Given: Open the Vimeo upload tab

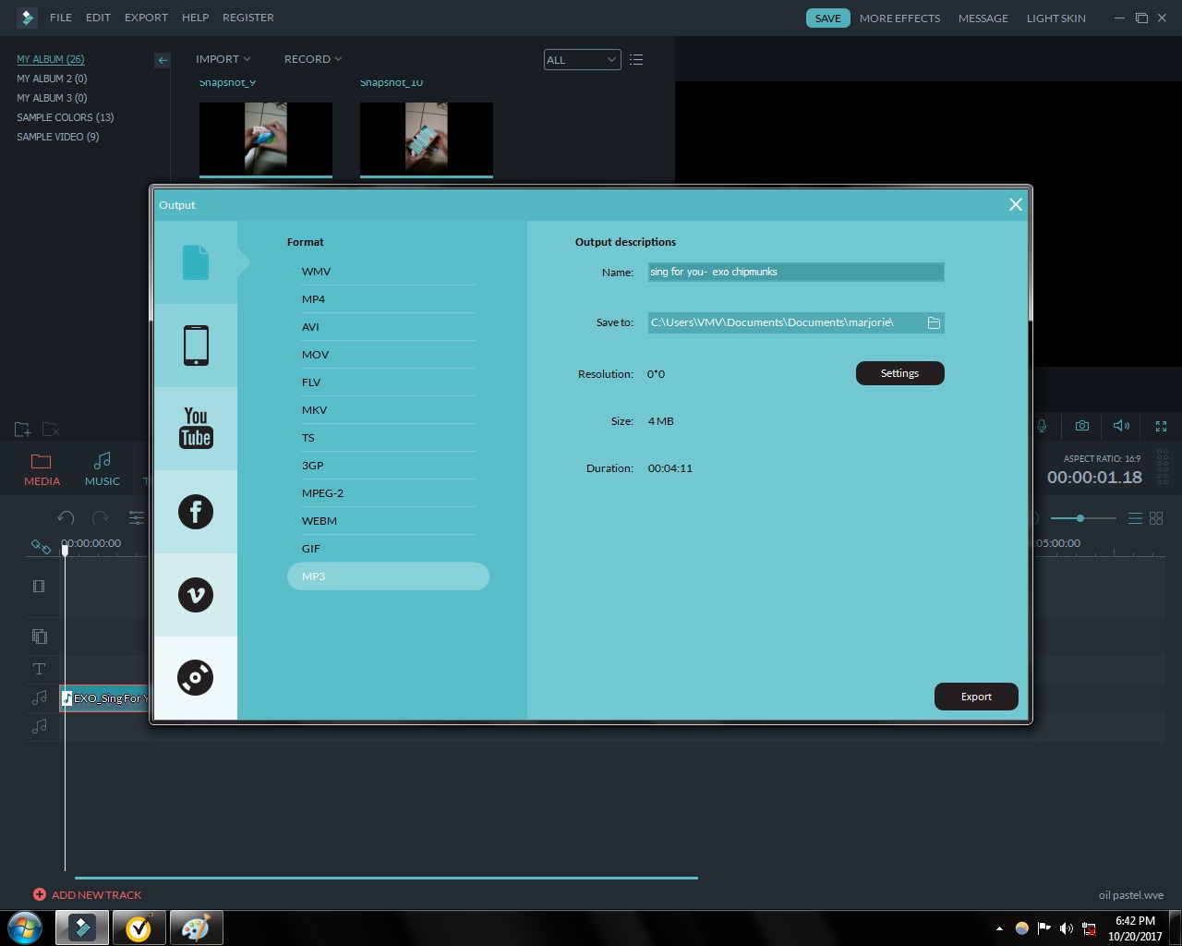Looking at the screenshot, I should coord(196,595).
